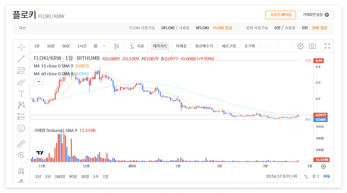Click the 거래량 Volume indicator legend
The image size is (347, 193).
click(65, 131)
